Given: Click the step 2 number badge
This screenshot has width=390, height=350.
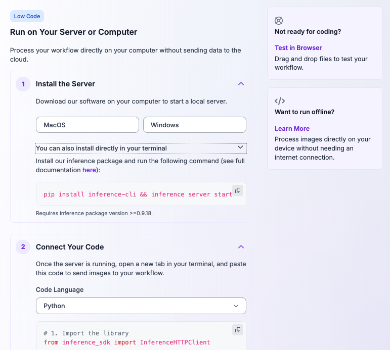Looking at the screenshot, I should (x=23, y=247).
